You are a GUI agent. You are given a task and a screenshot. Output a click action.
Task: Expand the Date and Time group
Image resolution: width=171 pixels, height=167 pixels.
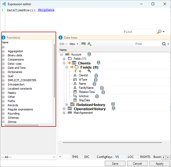click(3, 68)
